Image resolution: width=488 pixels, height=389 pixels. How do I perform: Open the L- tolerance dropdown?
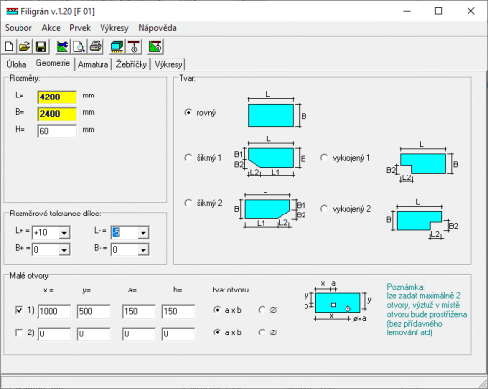coord(143,233)
